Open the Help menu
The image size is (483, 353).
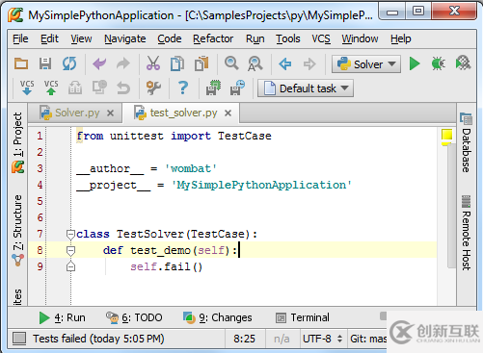point(401,38)
